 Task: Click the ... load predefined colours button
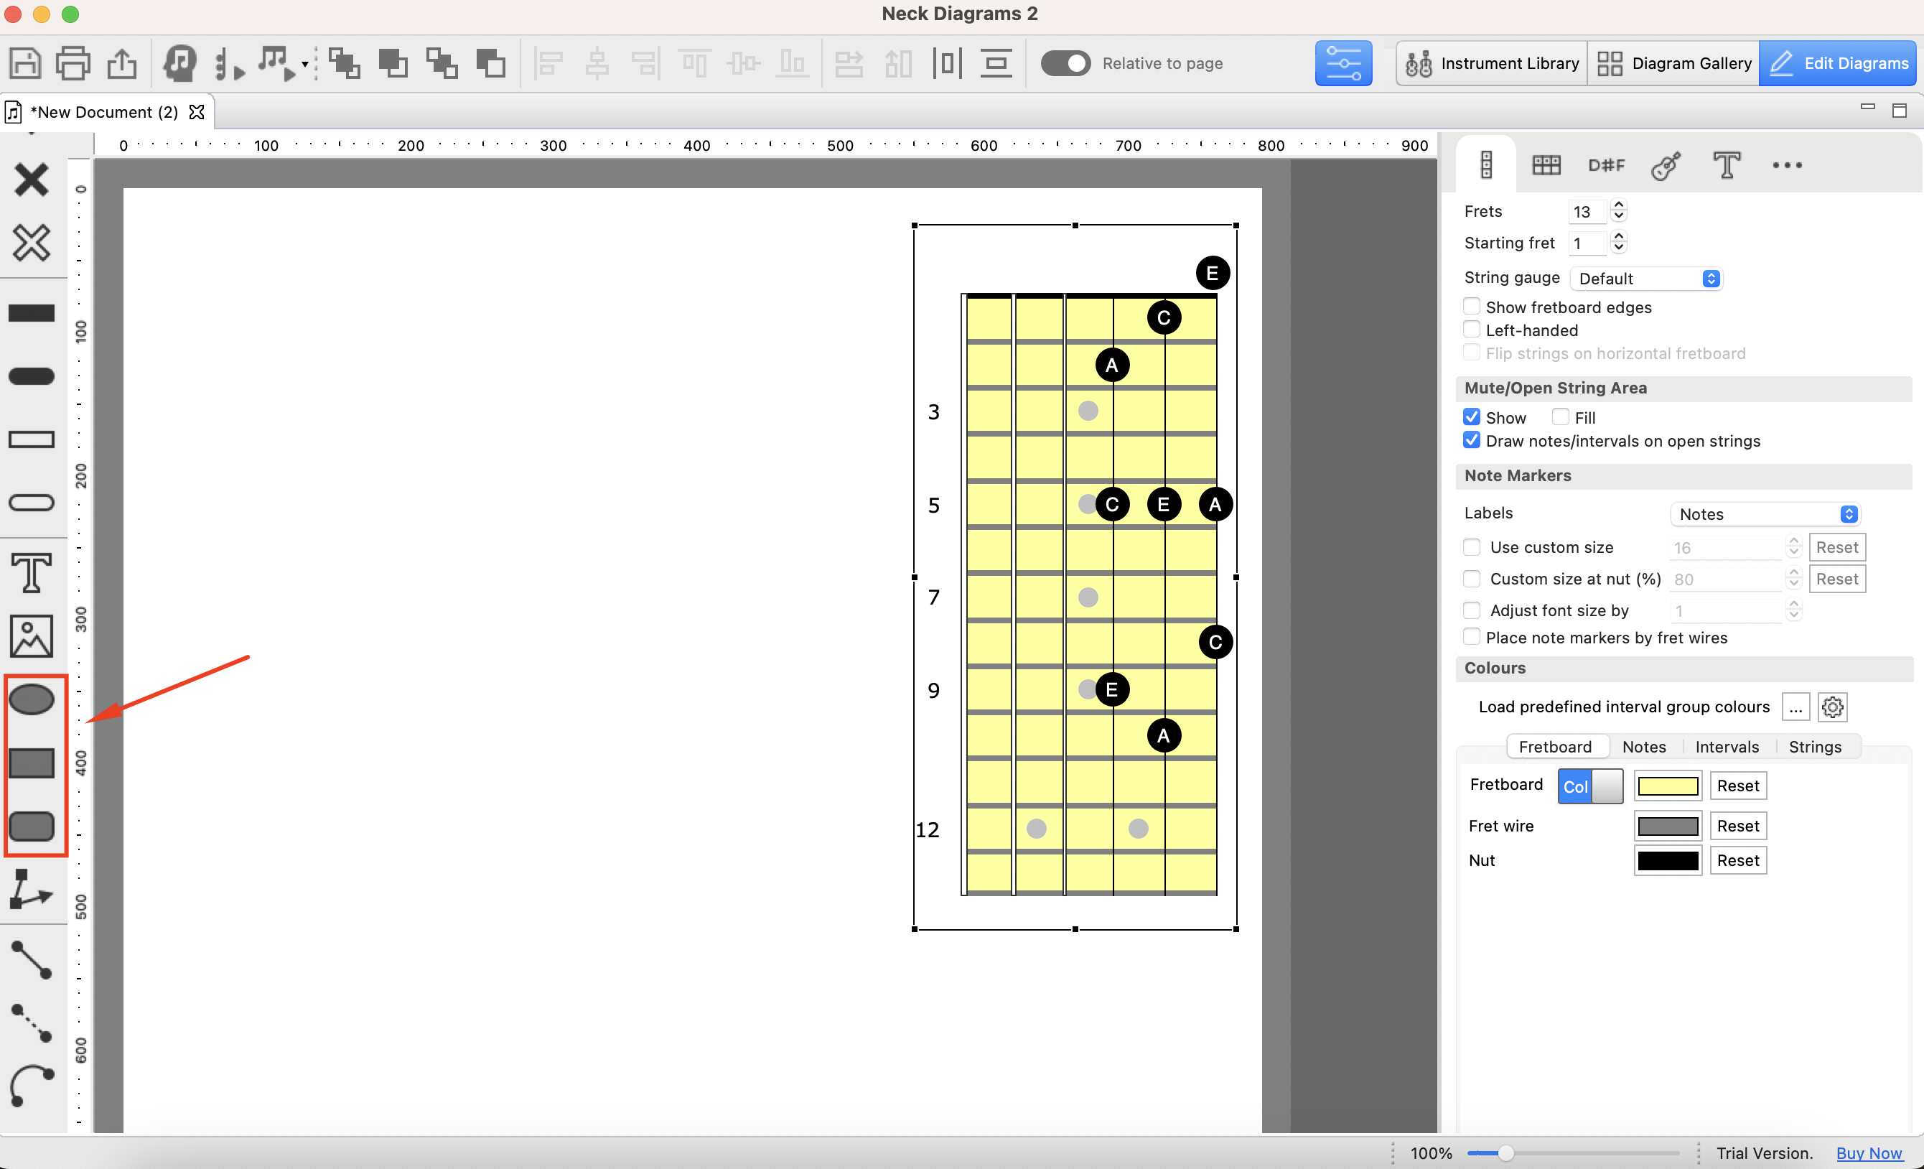(1795, 707)
